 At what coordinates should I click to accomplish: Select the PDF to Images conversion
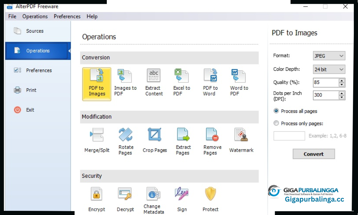[97, 84]
